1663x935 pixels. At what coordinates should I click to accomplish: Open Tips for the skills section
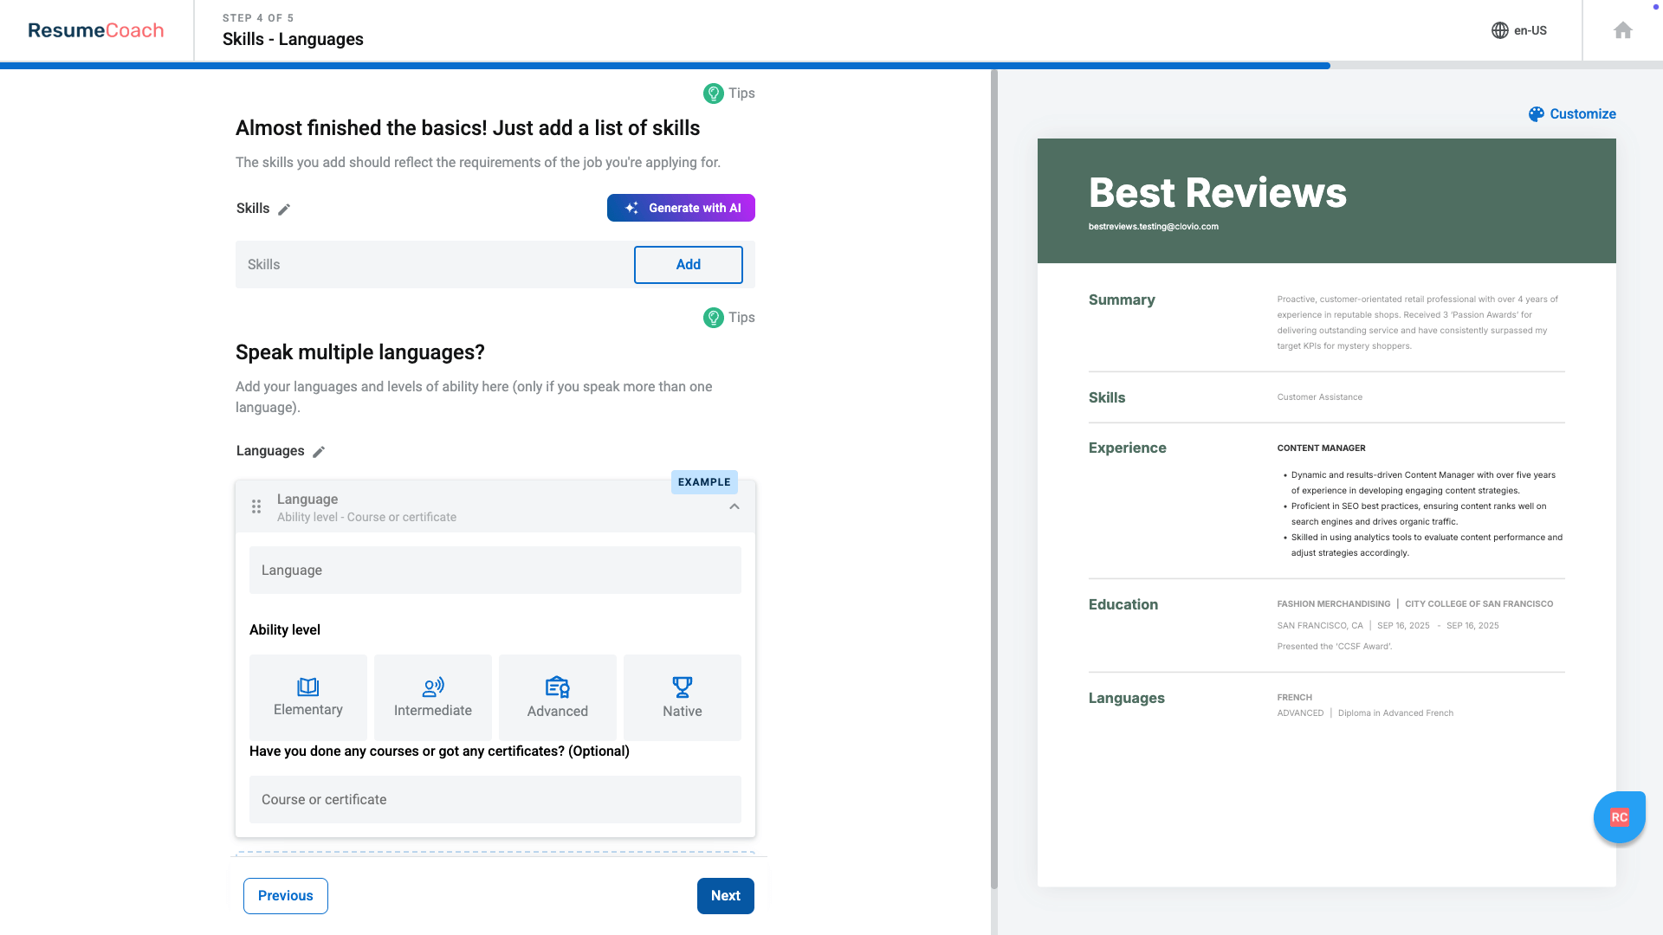pos(729,93)
